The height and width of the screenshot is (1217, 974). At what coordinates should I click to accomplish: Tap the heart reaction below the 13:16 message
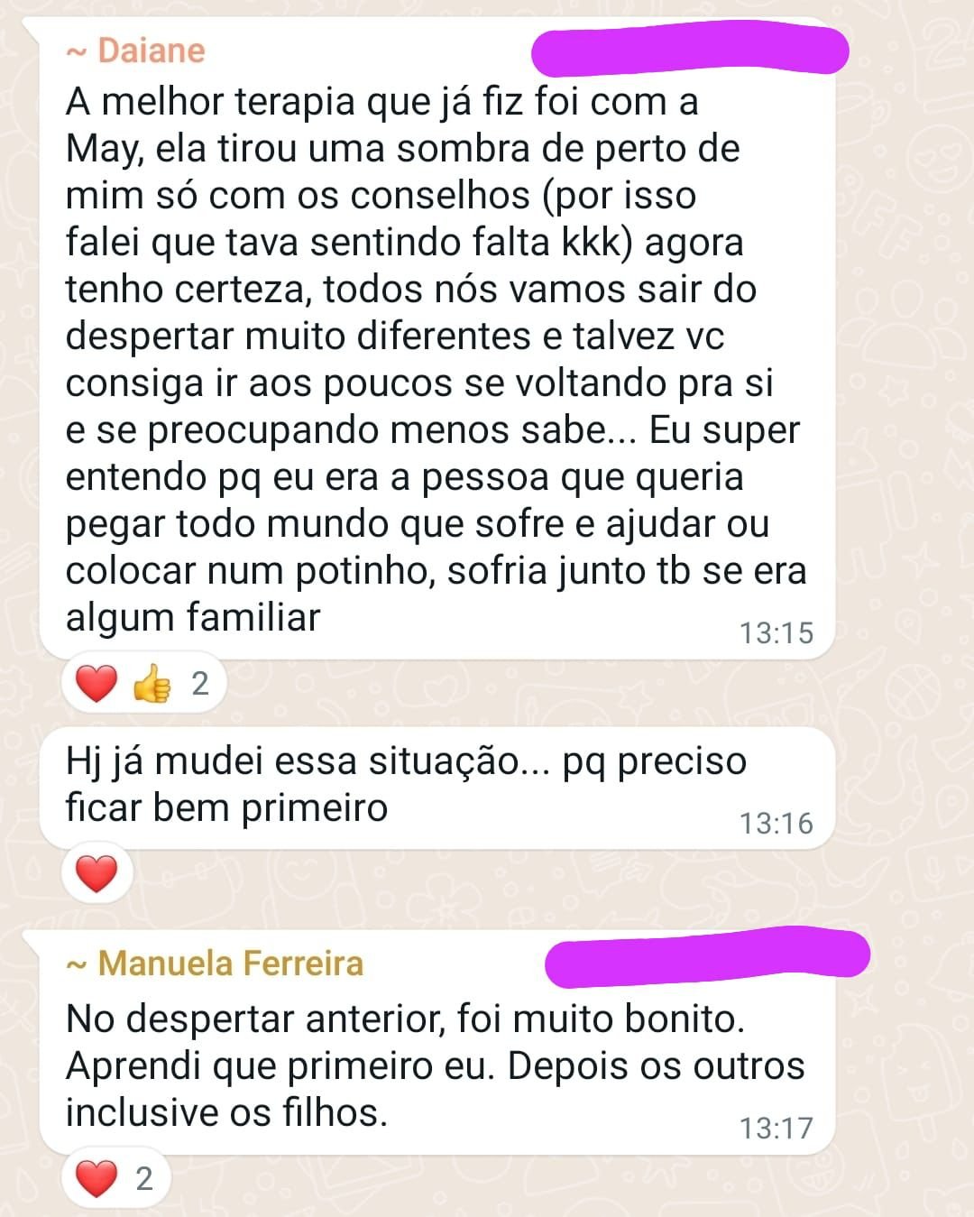[x=96, y=873]
